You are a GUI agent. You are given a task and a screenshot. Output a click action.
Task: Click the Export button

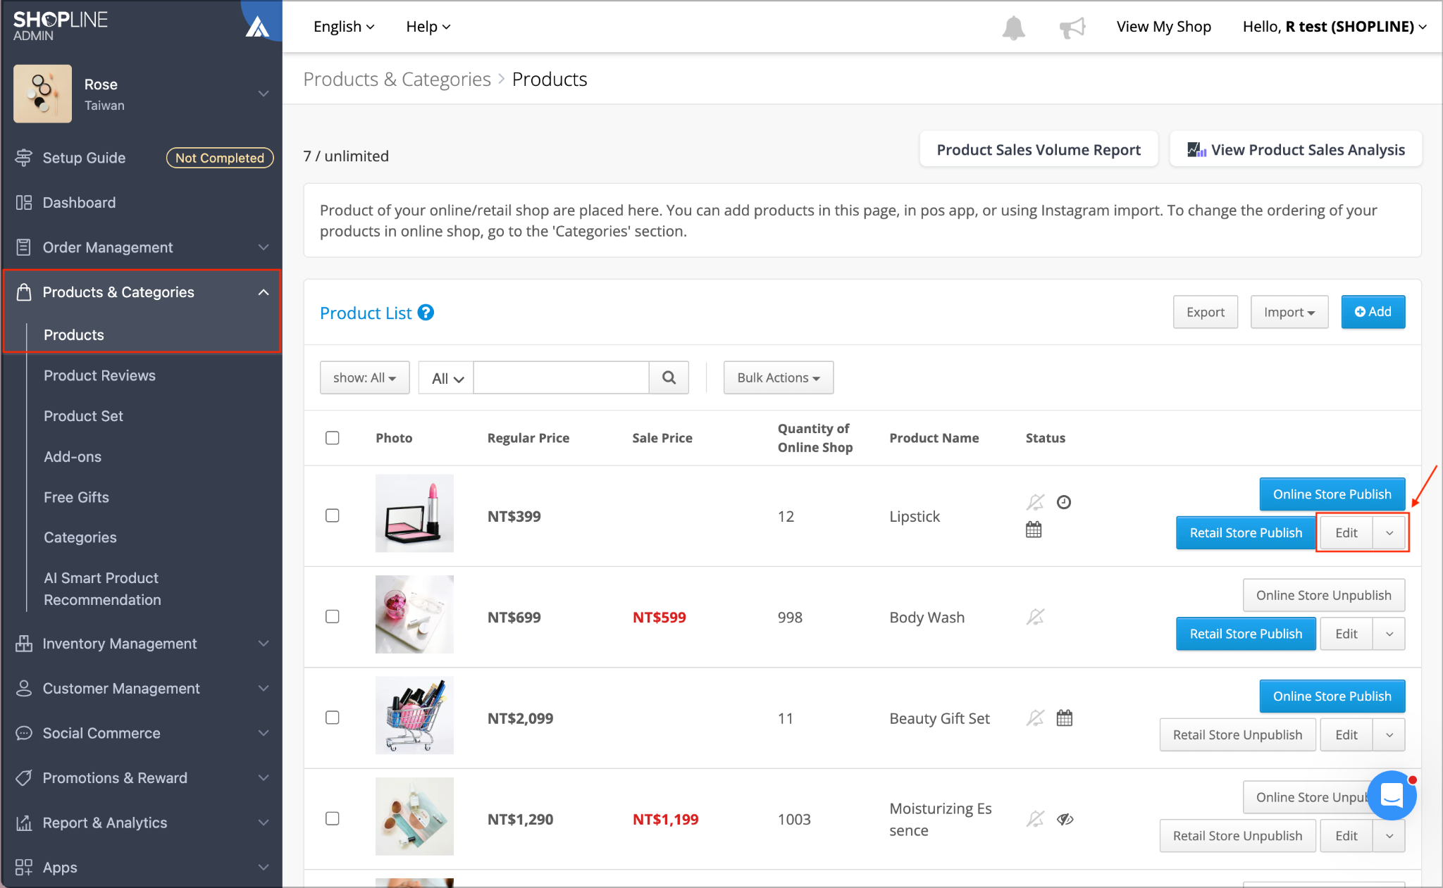pyautogui.click(x=1205, y=312)
